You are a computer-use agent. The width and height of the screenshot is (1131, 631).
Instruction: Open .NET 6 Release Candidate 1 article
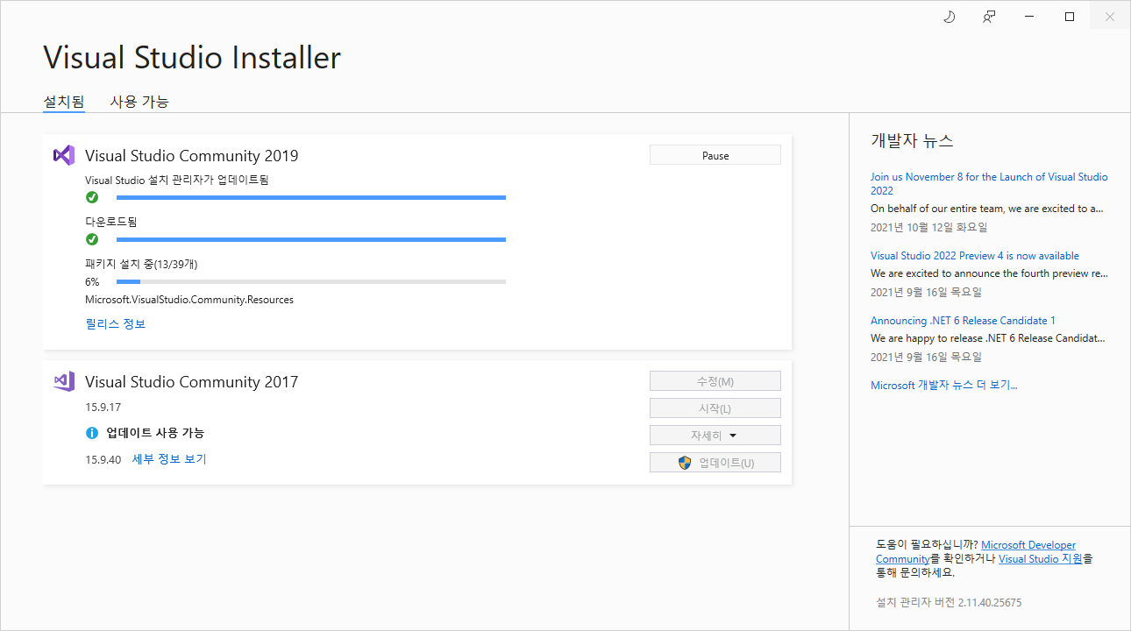963,321
